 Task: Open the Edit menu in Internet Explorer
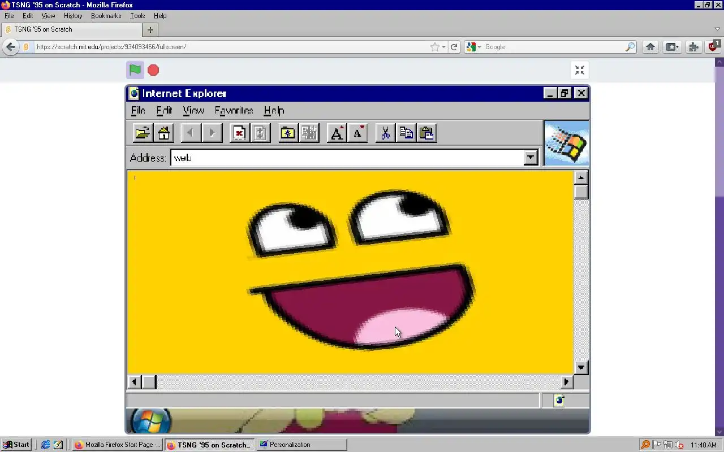164,110
